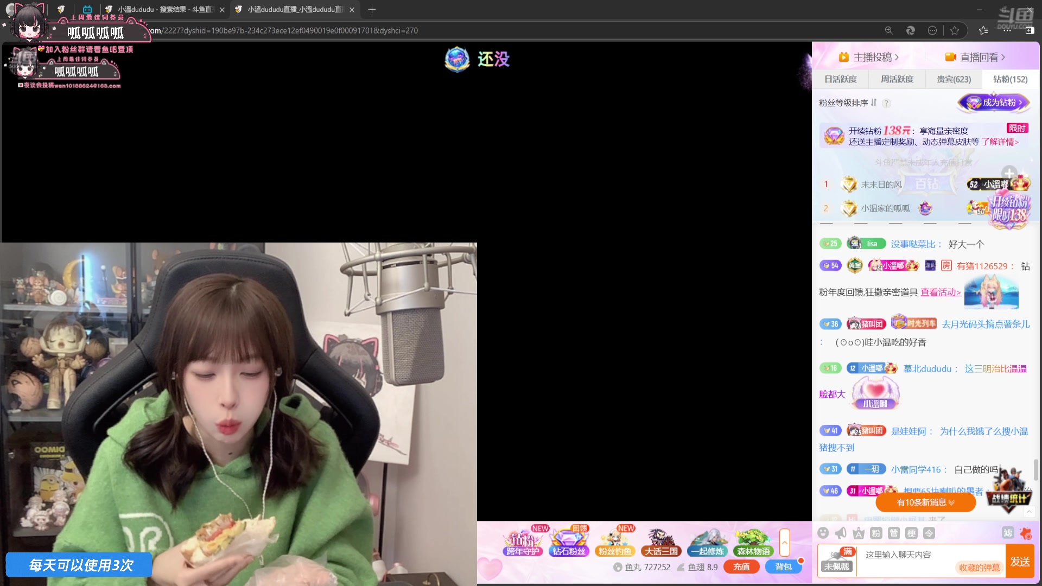Click the 令 command icon in chat toolbar

point(929,533)
